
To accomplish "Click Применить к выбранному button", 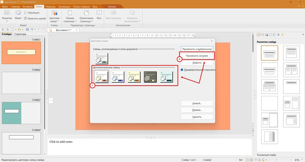I will click(x=197, y=49).
